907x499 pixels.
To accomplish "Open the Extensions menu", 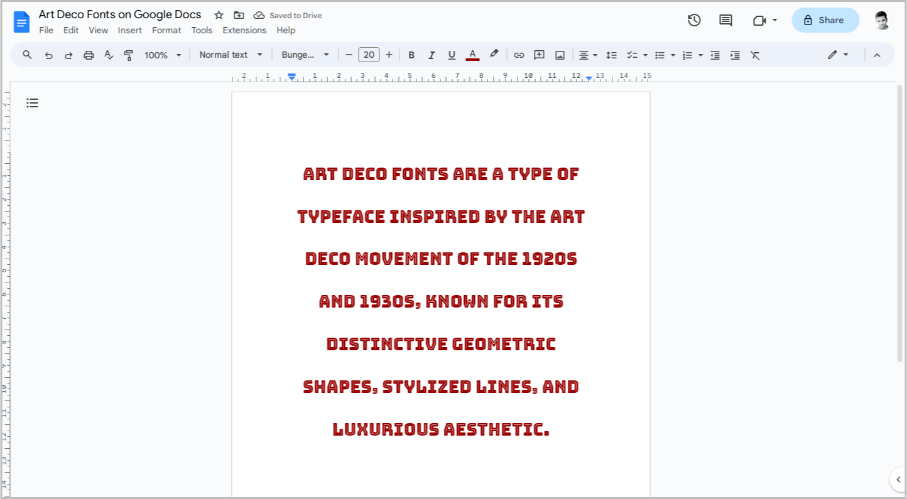I will pyautogui.click(x=244, y=30).
